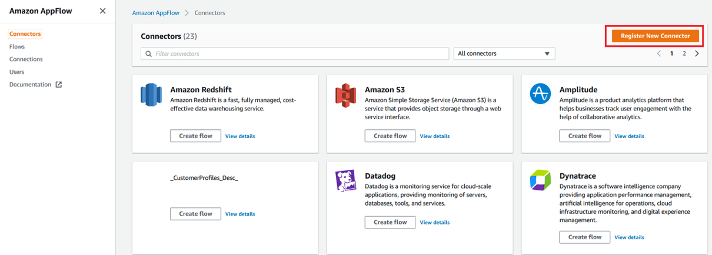Open Flows in the sidebar
The width and height of the screenshot is (712, 255).
pos(17,46)
